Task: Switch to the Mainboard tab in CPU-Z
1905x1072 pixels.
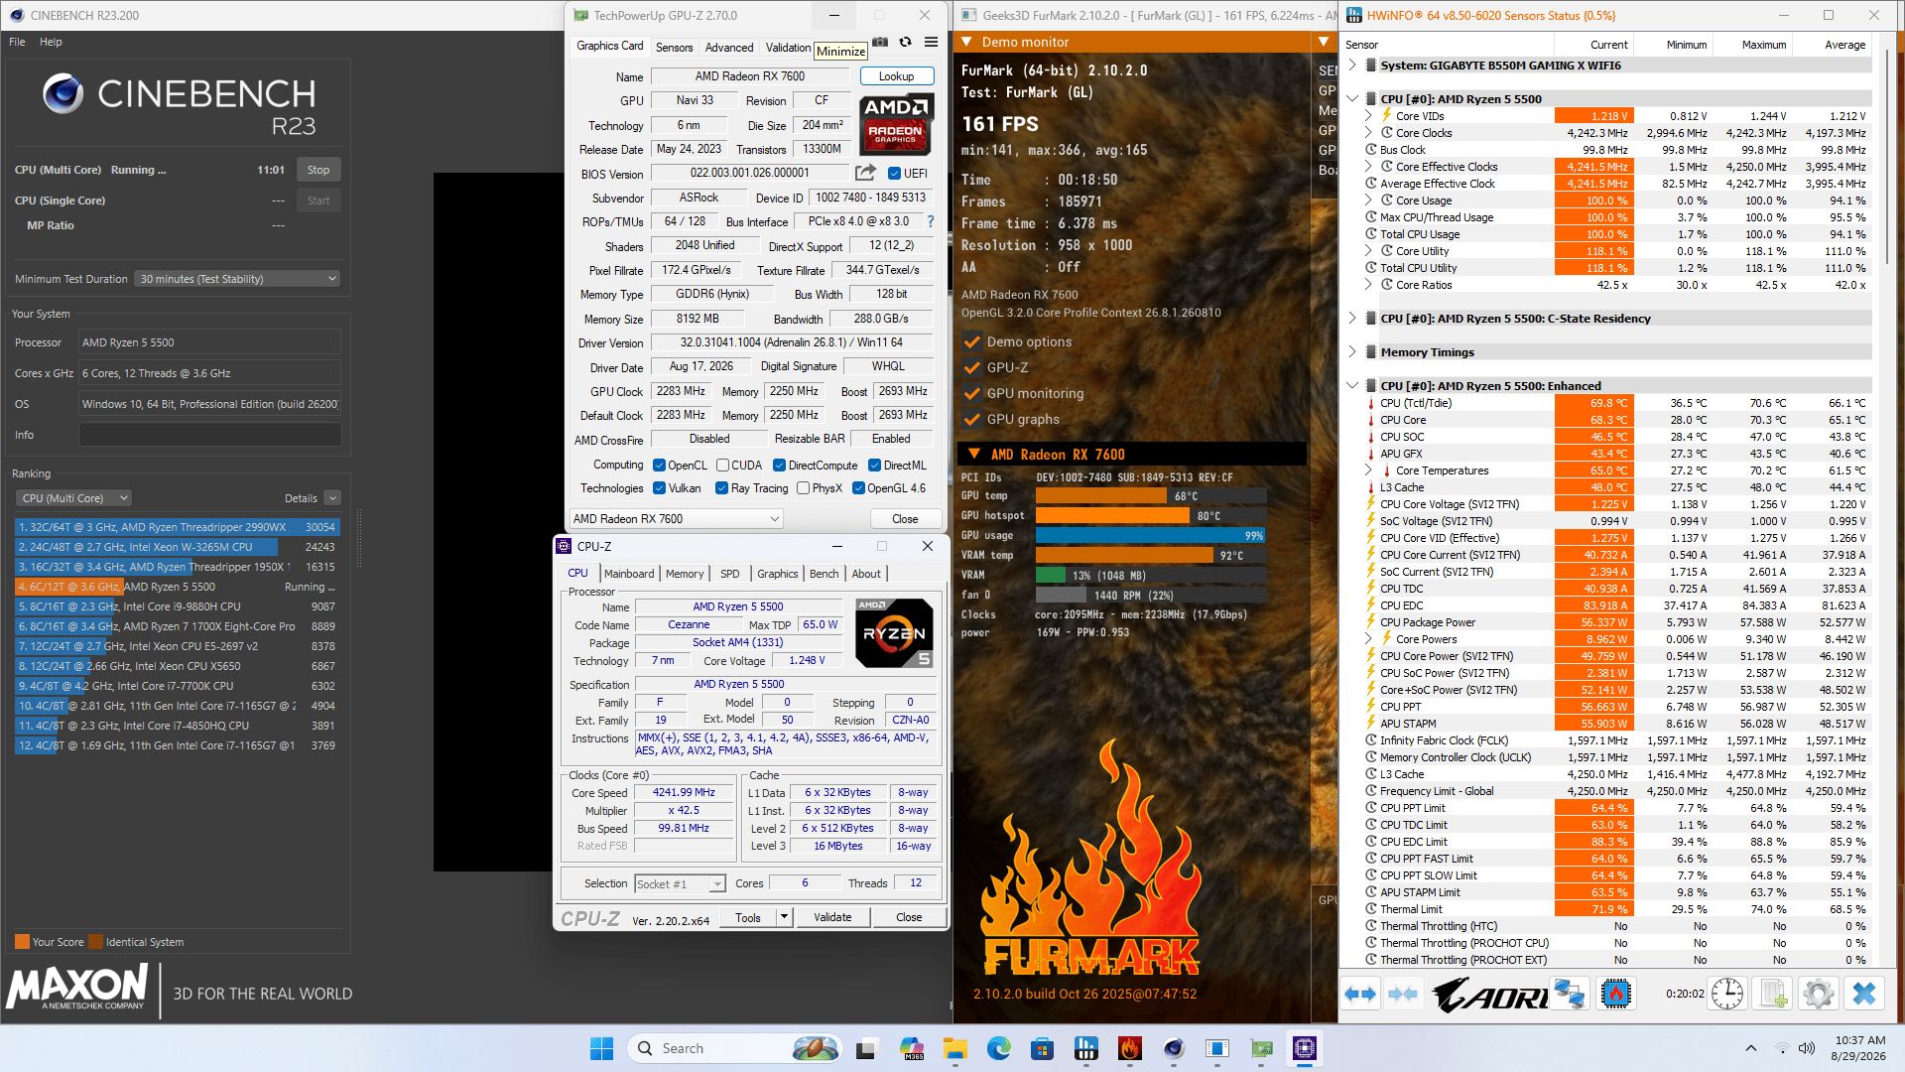Action: coord(629,574)
